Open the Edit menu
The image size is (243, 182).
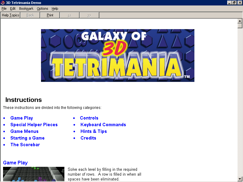[13, 8]
